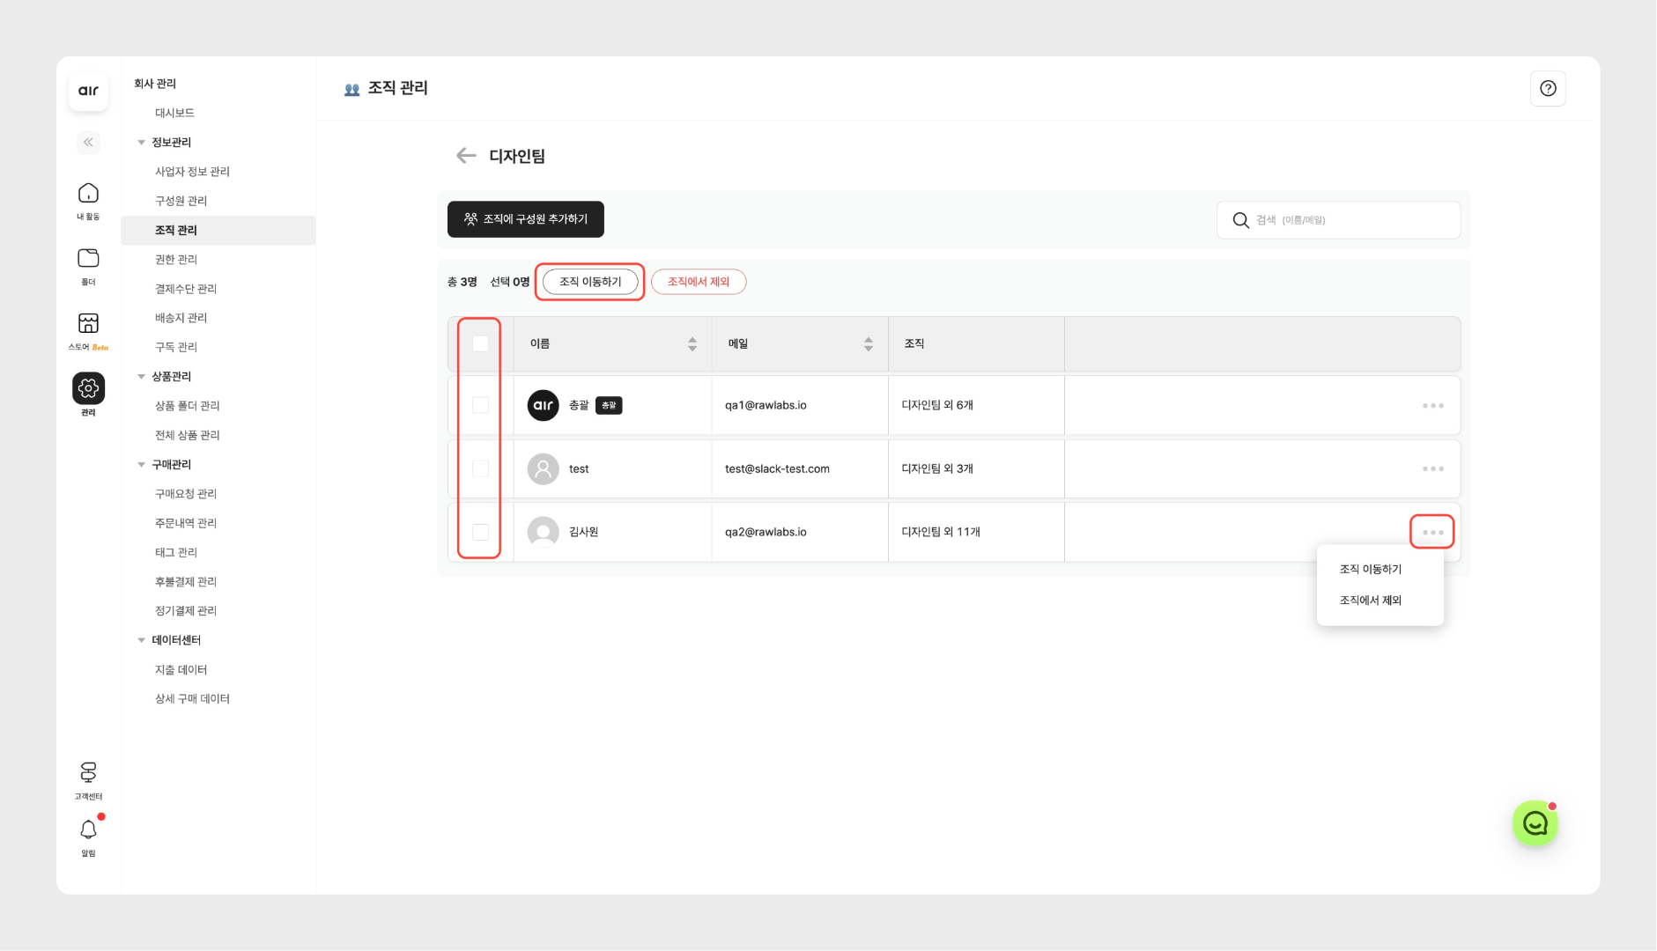This screenshot has width=1657, height=951.
Task: Choose 조직 이동하기 in the context menu
Action: [1371, 570]
